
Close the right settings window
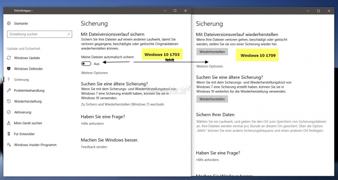(x=329, y=11)
